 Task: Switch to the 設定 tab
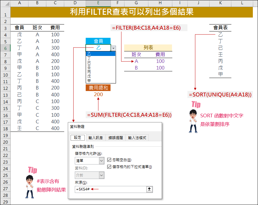pyautogui.click(x=78, y=138)
